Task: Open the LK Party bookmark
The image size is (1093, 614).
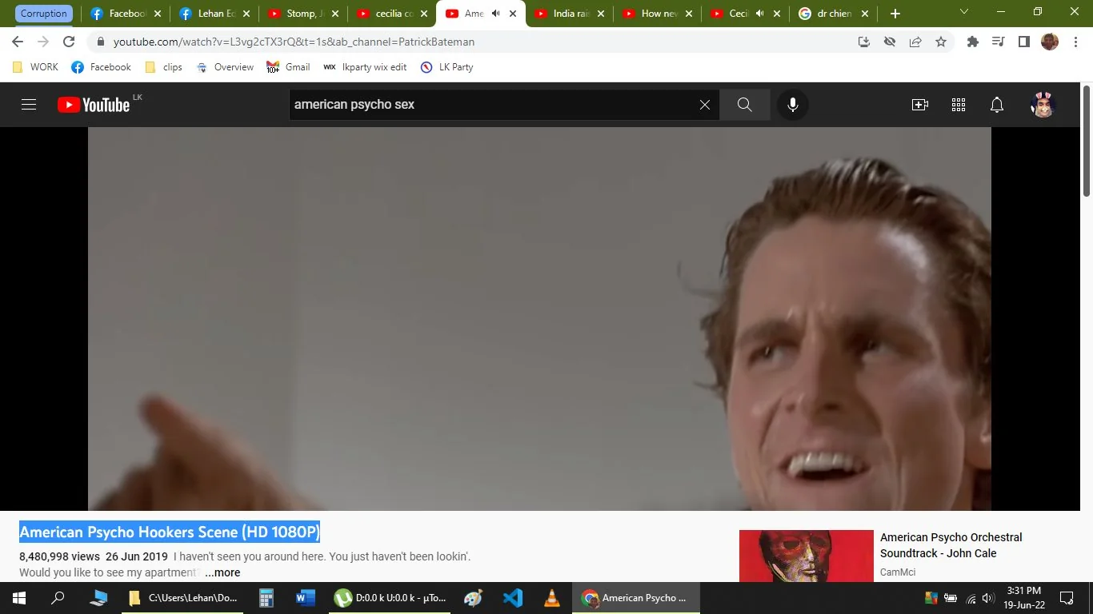Action: [446, 67]
